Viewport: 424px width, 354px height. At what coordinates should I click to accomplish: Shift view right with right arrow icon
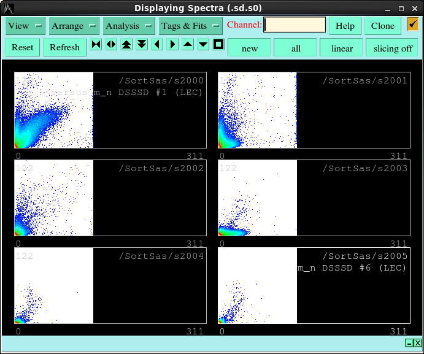172,44
